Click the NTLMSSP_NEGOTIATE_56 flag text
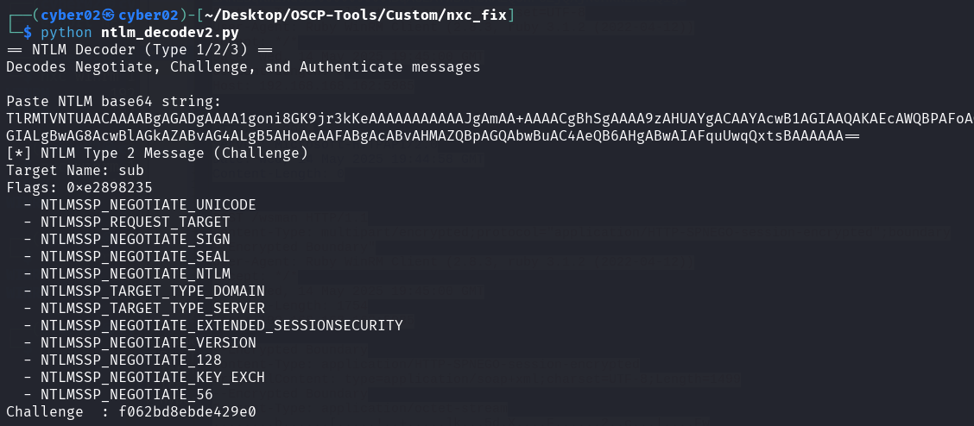 (x=126, y=394)
